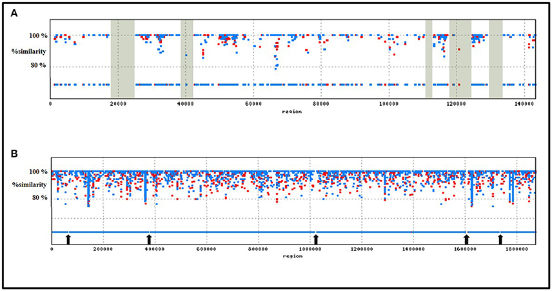Click the gray shaded band at 40000
Screen dimensions: 552x291
(186, 59)
